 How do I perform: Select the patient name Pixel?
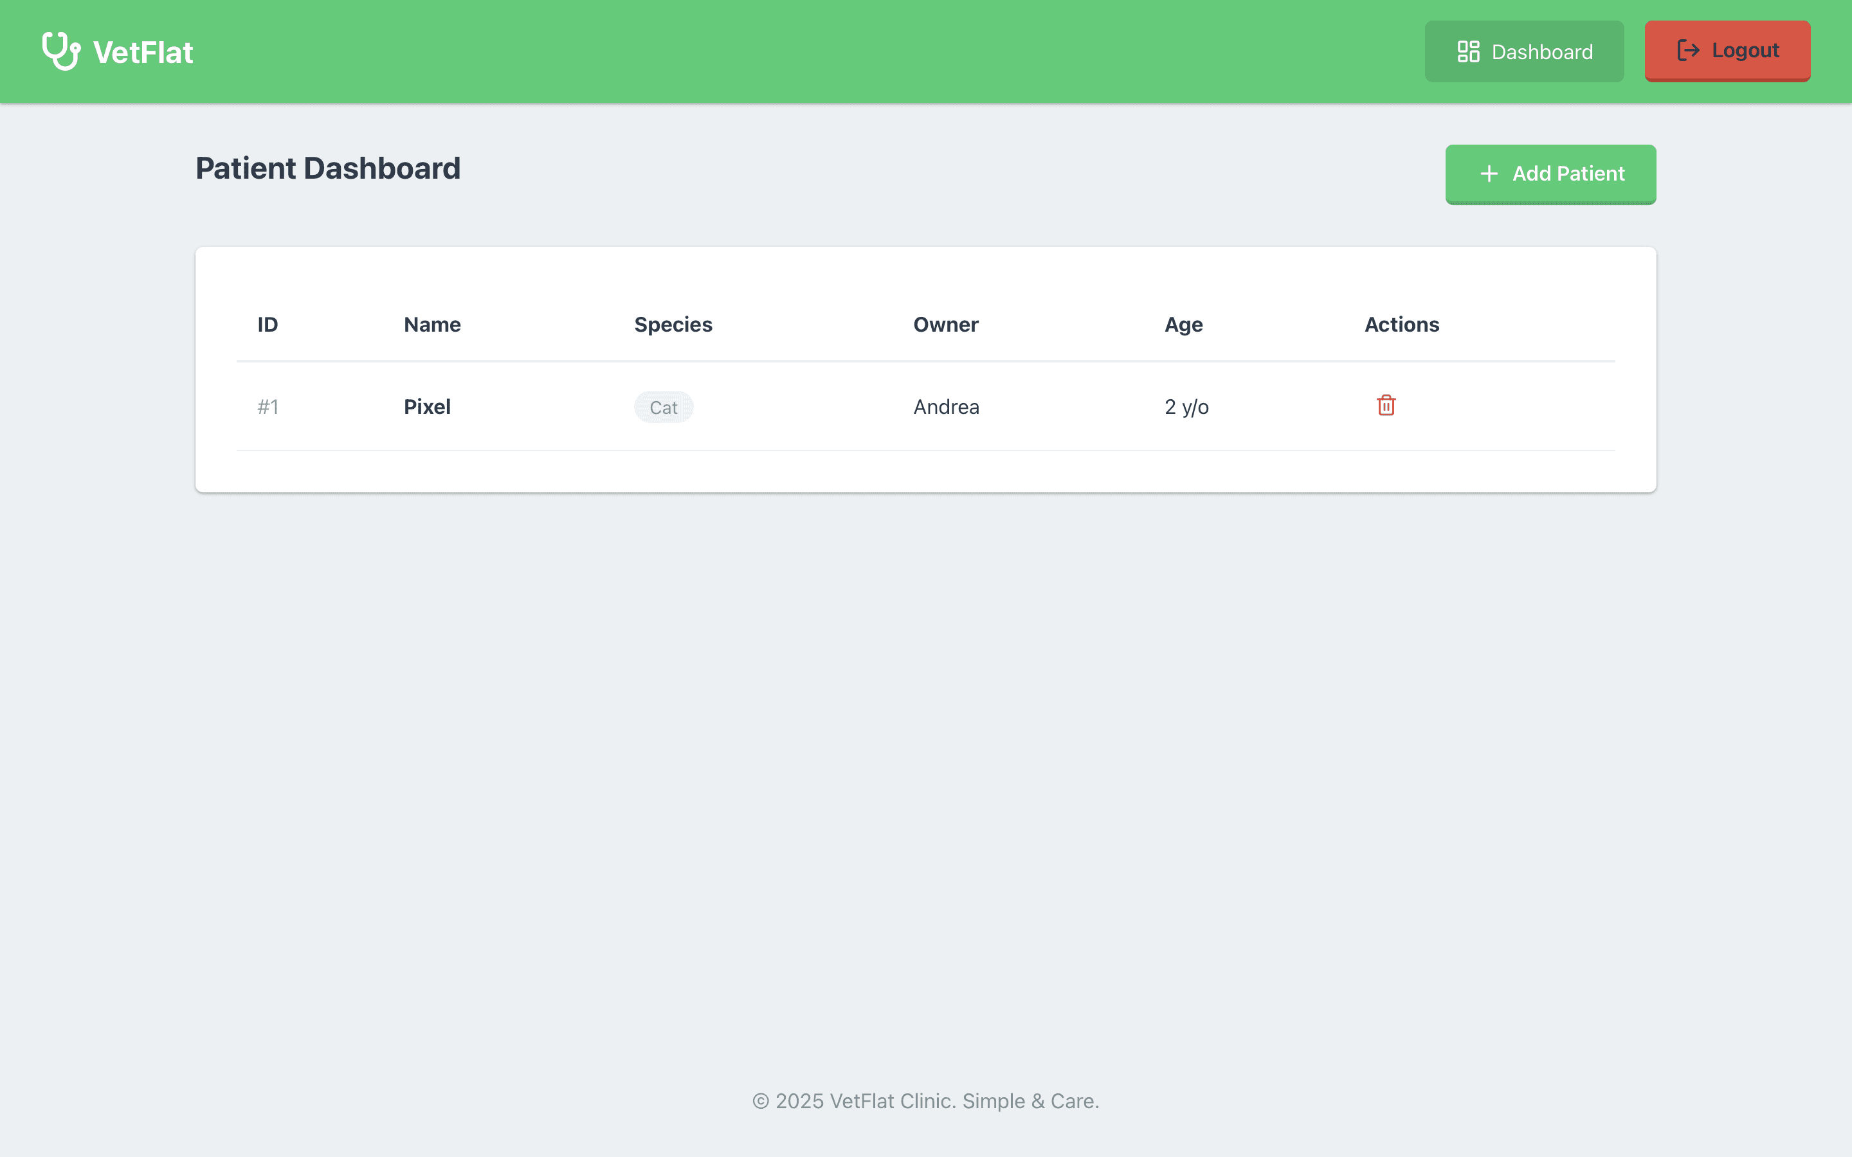tap(427, 406)
